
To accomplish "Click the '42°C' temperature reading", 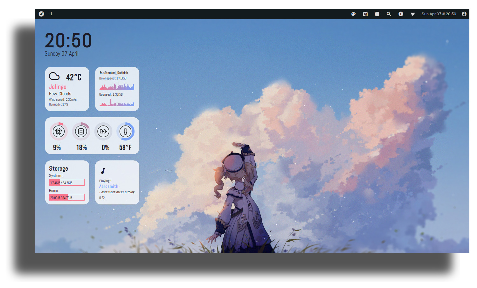I will (74, 77).
